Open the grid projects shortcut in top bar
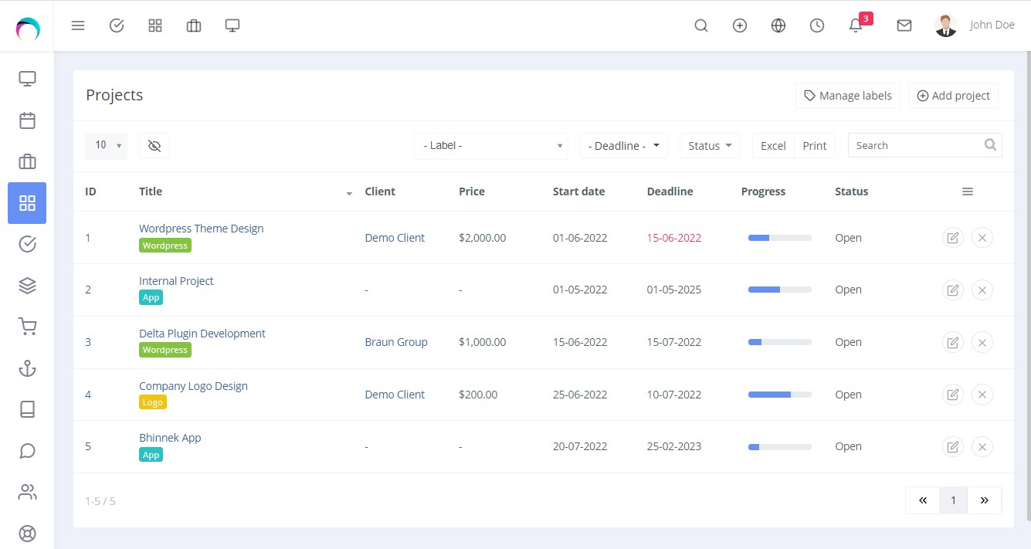 (155, 25)
